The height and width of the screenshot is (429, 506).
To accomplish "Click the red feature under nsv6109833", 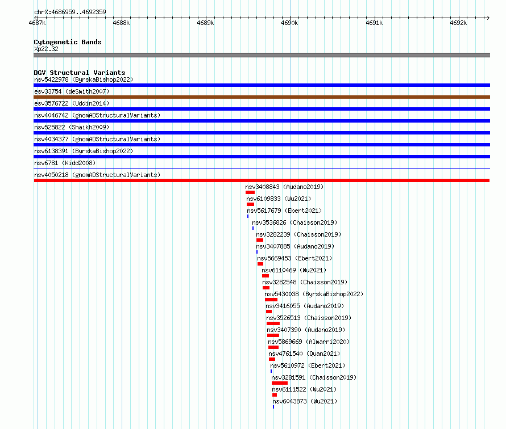I will coord(250,204).
